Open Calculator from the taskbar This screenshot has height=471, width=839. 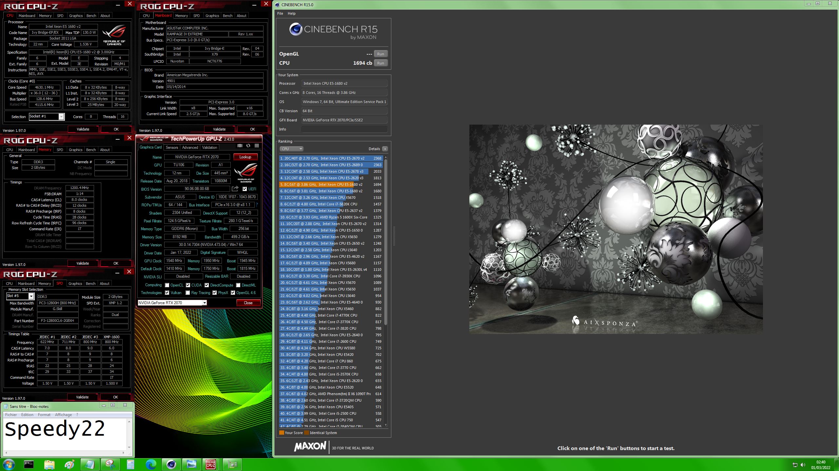130,464
